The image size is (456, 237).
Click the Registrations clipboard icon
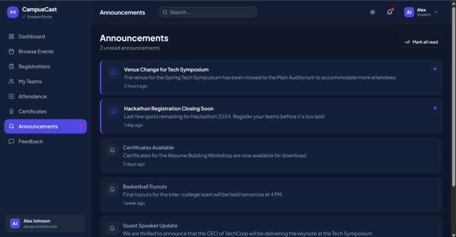click(x=11, y=66)
